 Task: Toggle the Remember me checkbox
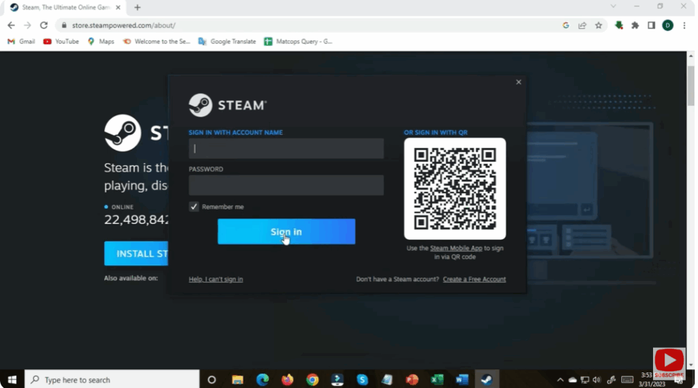[x=194, y=207]
